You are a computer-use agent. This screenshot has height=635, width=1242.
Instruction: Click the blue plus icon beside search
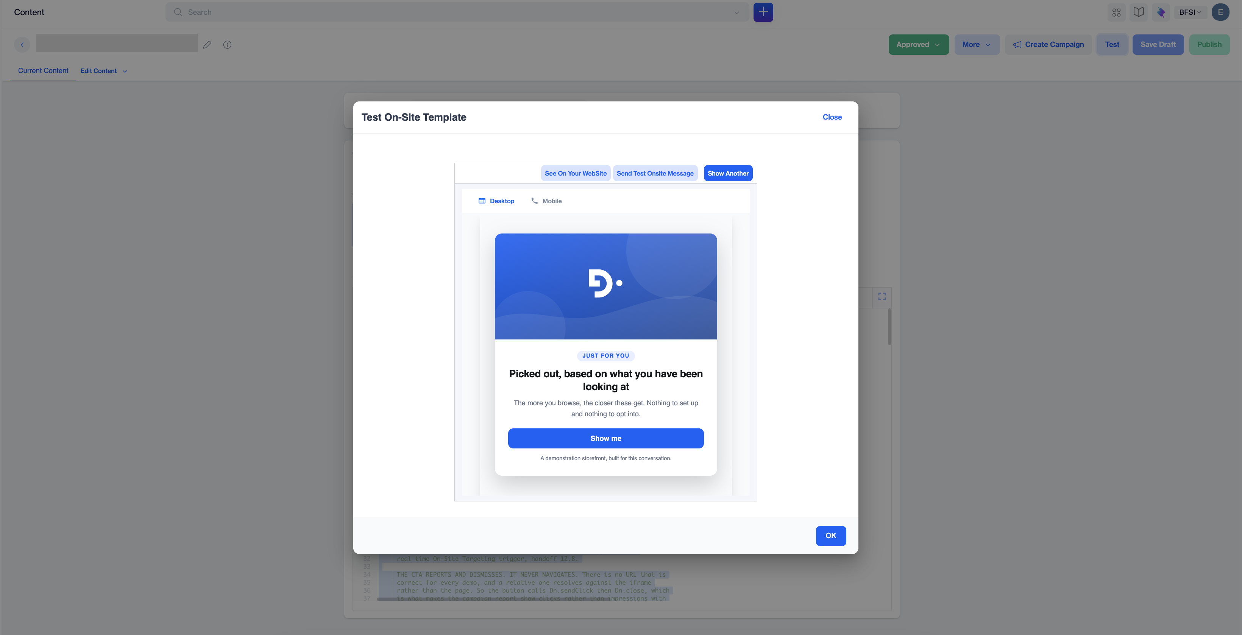coord(763,12)
